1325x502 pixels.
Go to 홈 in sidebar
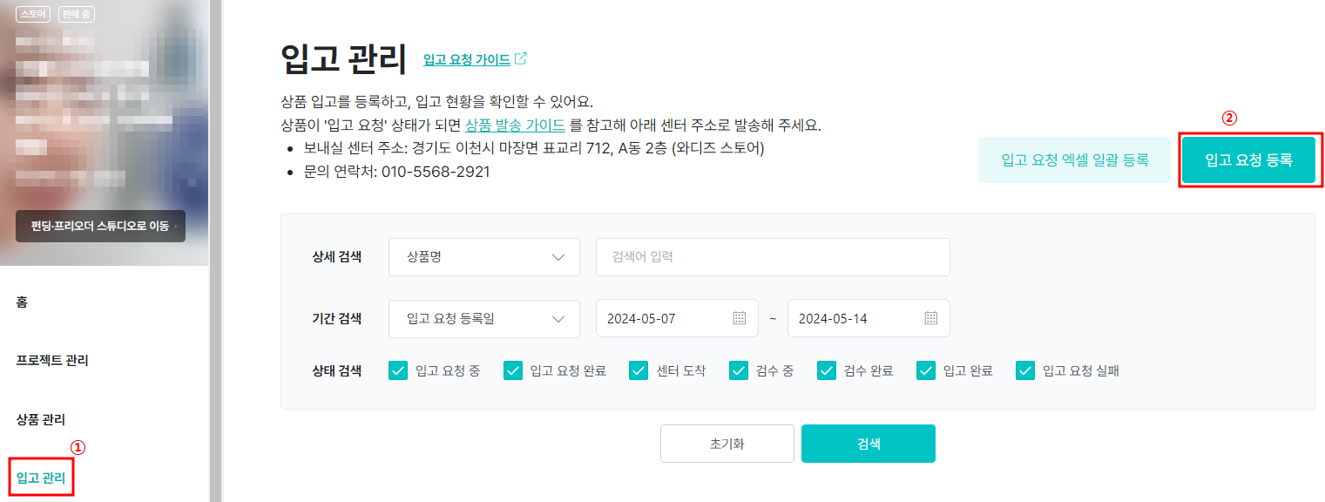click(22, 302)
